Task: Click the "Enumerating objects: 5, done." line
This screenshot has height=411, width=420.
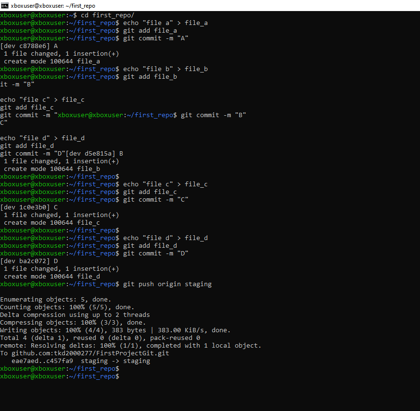Action: pyautogui.click(x=56, y=300)
